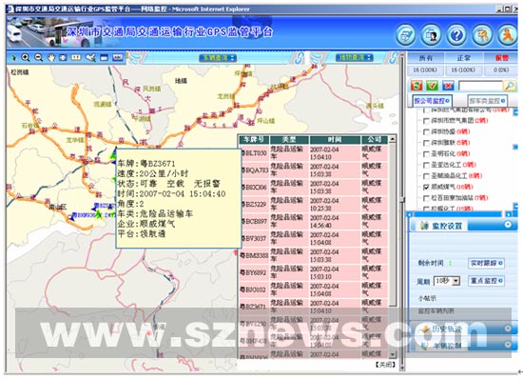523x380 pixels.
Task: Activate the zoom-in magnifier tool
Action: pos(26,58)
